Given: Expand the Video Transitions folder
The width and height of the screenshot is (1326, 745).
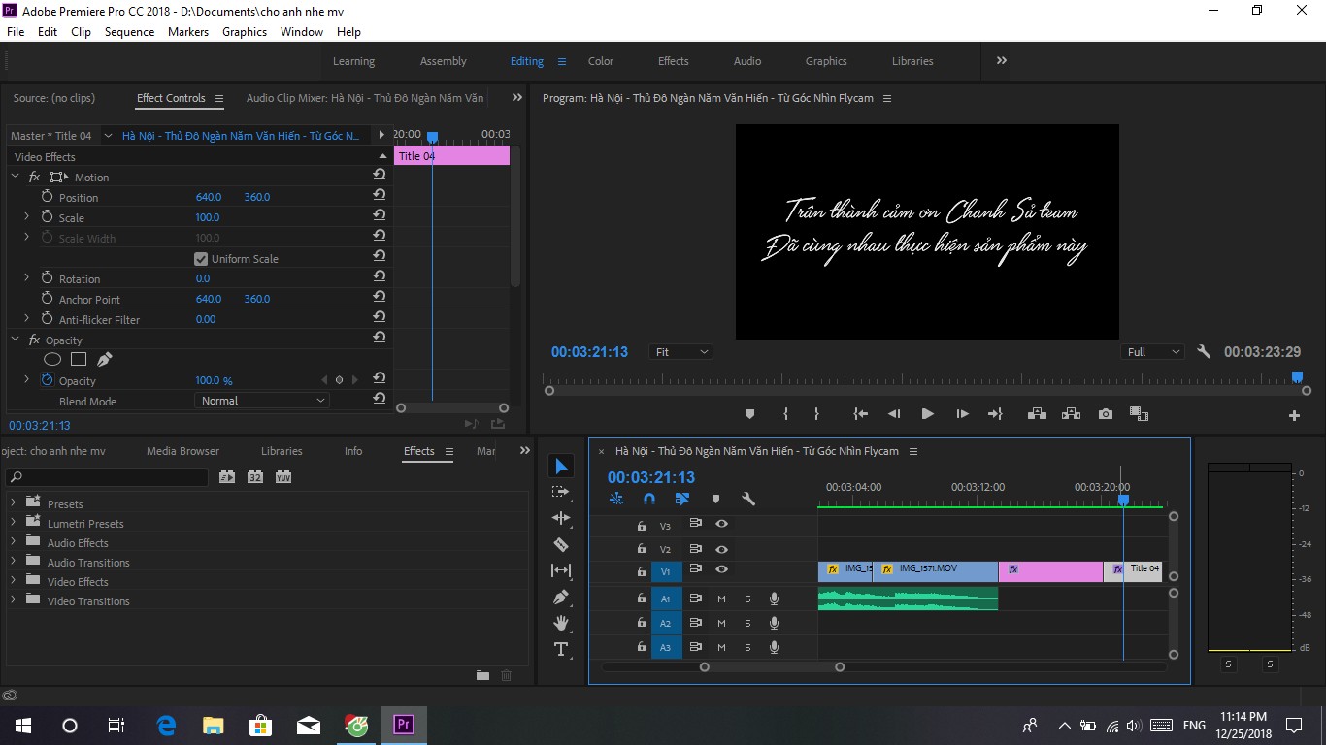Looking at the screenshot, I should click(14, 600).
